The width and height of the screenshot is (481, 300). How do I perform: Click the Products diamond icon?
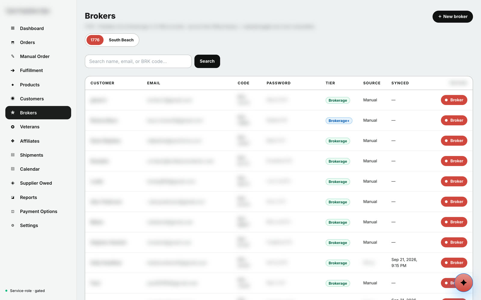click(x=13, y=85)
